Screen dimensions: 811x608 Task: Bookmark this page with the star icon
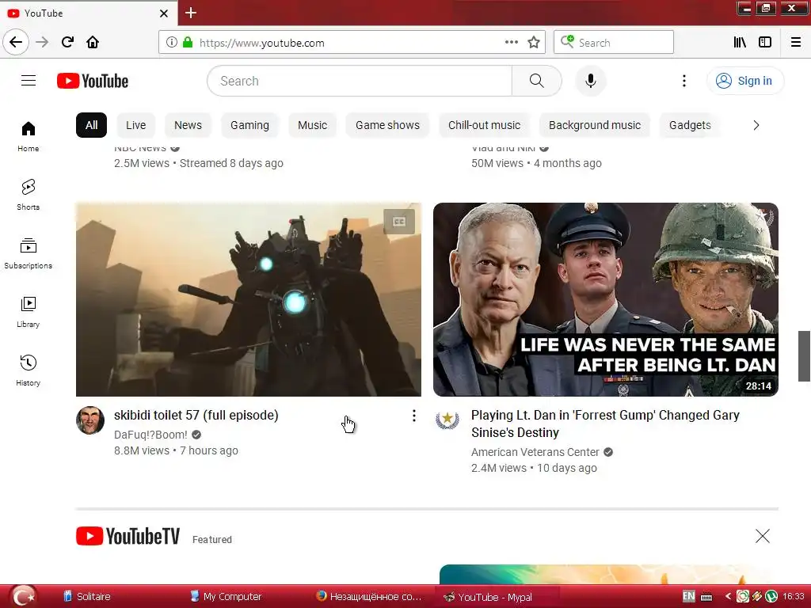point(534,43)
